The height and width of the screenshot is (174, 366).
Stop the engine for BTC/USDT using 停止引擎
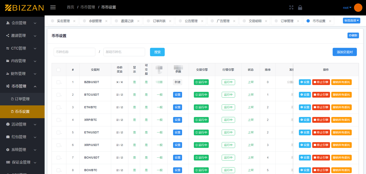pyautogui.click(x=321, y=94)
